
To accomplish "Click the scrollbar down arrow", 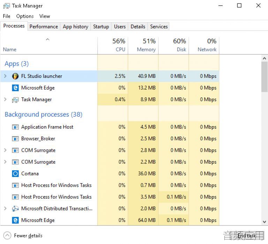I will 265,222.
